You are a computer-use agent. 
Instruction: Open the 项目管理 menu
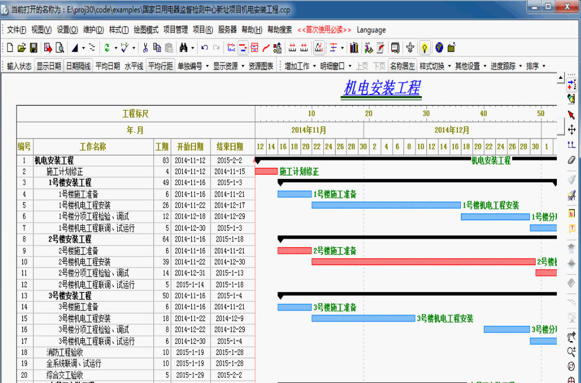(175, 30)
